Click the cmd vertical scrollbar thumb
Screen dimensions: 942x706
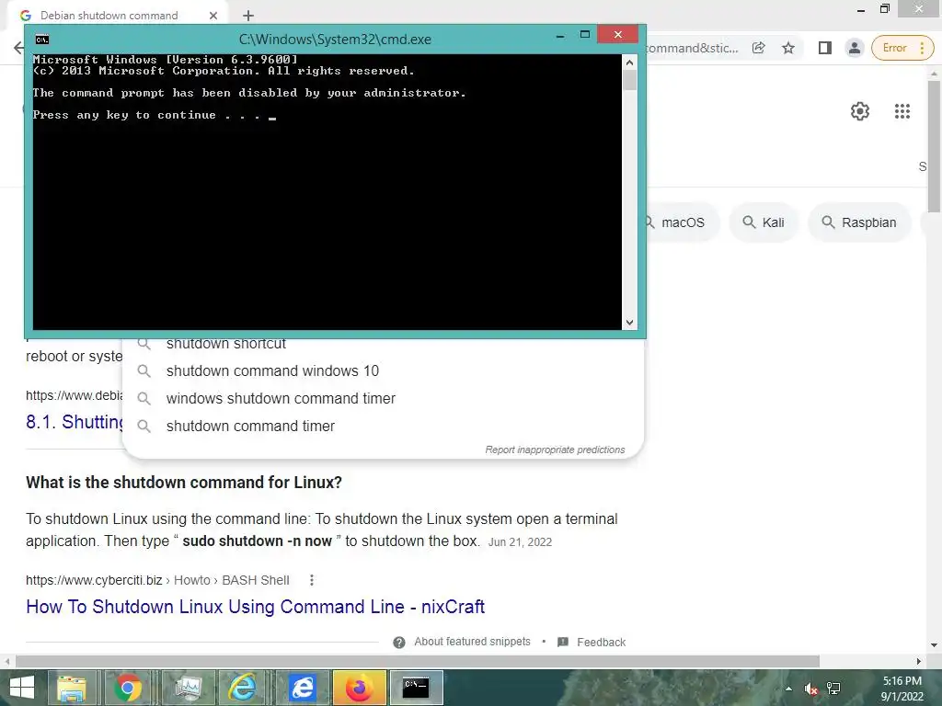tap(629, 80)
